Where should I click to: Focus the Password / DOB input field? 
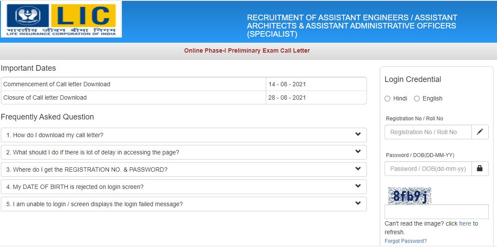(x=428, y=169)
